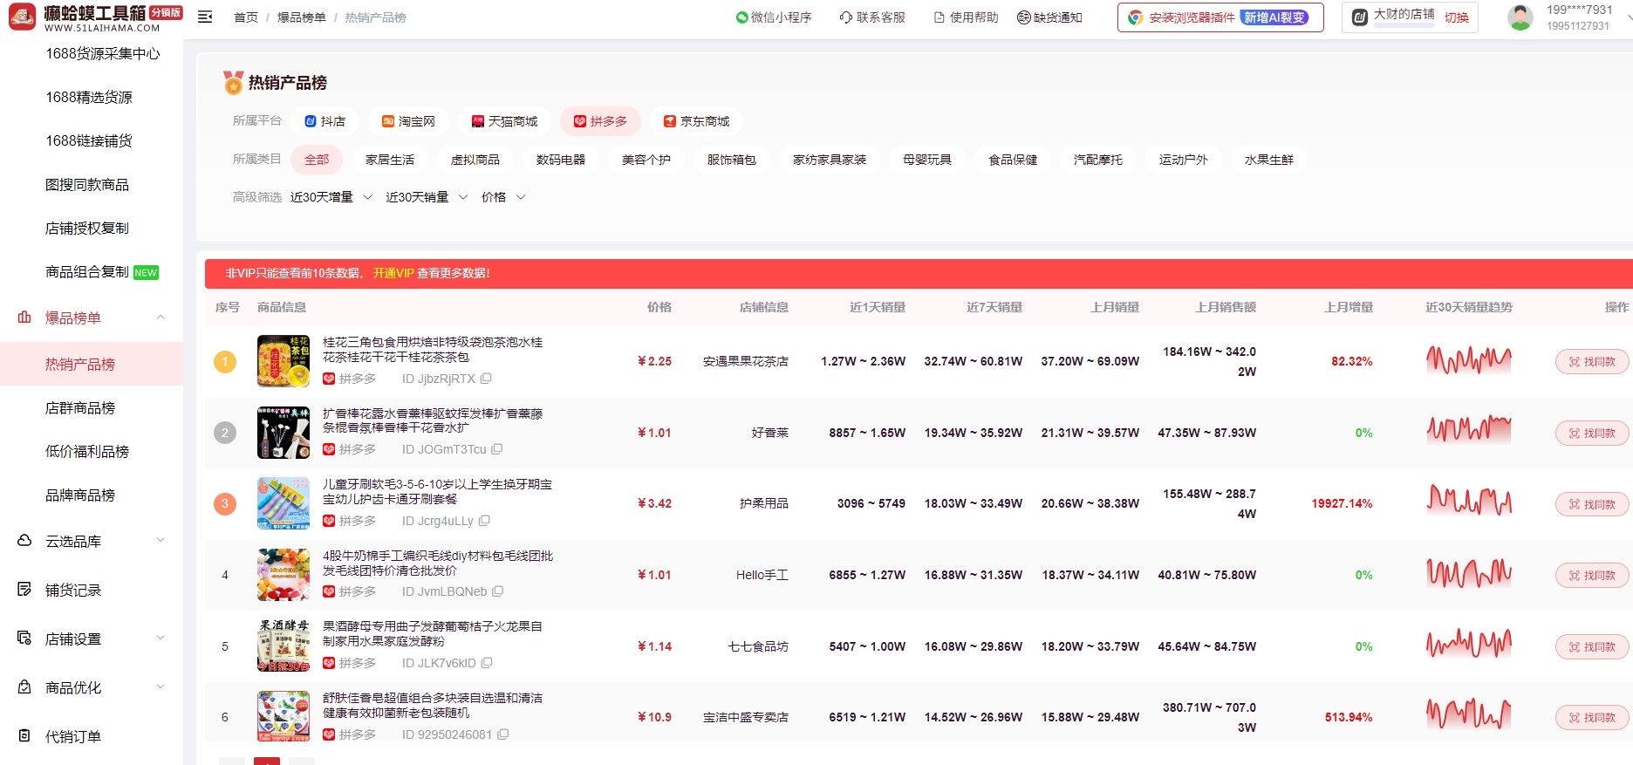Expand the 云选品库 sidebar section
The image size is (1633, 765).
161,541
